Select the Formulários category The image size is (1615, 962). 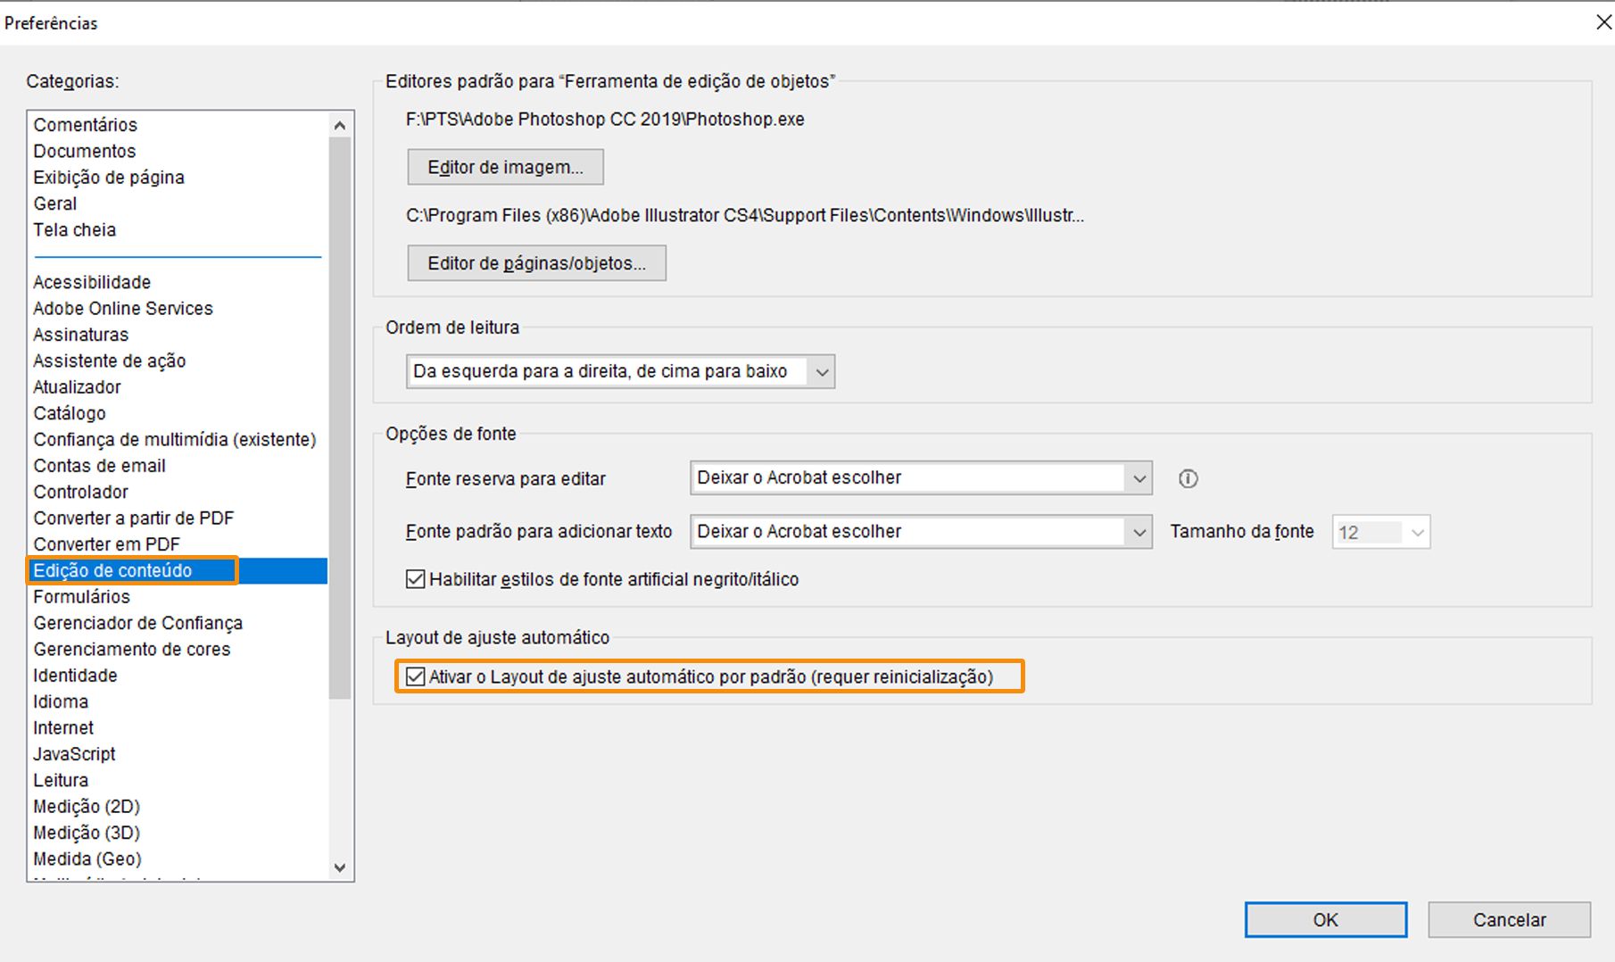(82, 596)
